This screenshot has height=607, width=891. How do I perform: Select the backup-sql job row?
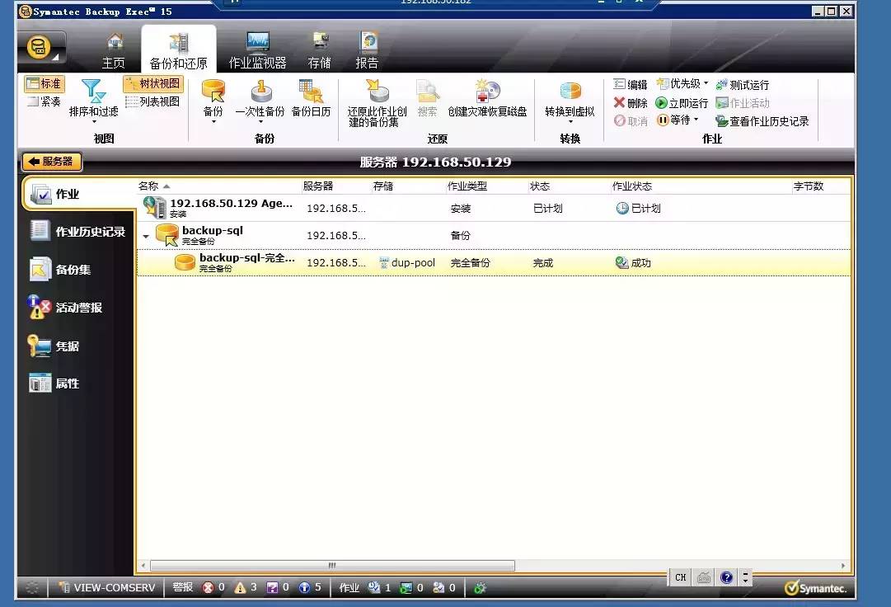(x=493, y=235)
